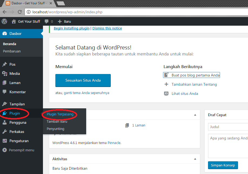Open Komentar via the speech bubble icon
The width and height of the screenshot is (248, 174).
coord(5,92)
